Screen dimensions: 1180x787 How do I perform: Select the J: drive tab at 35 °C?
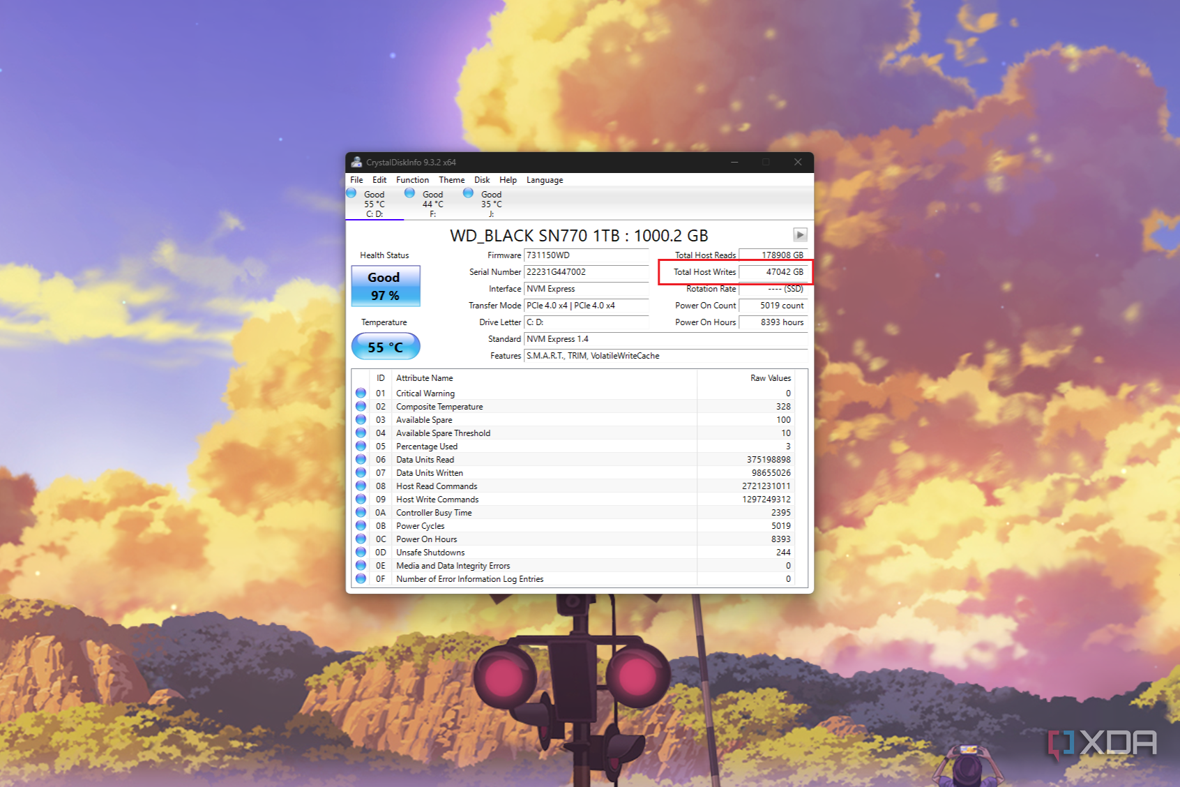pyautogui.click(x=491, y=204)
